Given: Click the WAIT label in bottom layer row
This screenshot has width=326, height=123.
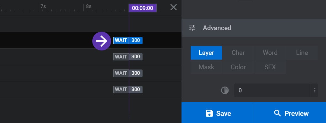Looking at the screenshot, I should [x=121, y=89].
